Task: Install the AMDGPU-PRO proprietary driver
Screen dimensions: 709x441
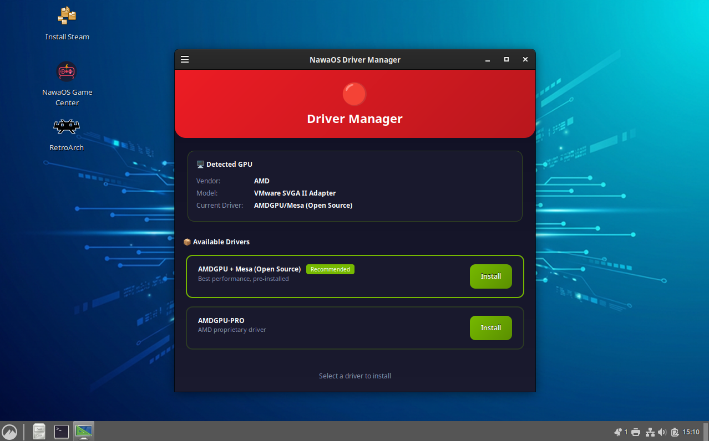Action: coord(490,327)
